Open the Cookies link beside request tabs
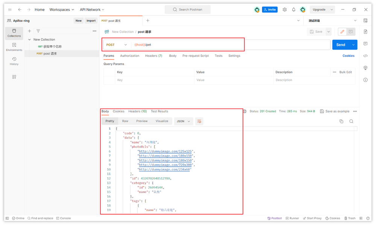The image size is (376, 225). (x=348, y=56)
